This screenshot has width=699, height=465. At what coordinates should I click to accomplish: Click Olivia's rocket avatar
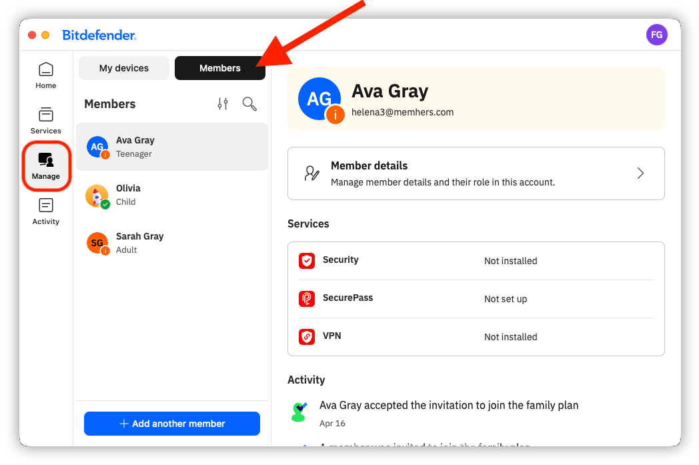97,195
